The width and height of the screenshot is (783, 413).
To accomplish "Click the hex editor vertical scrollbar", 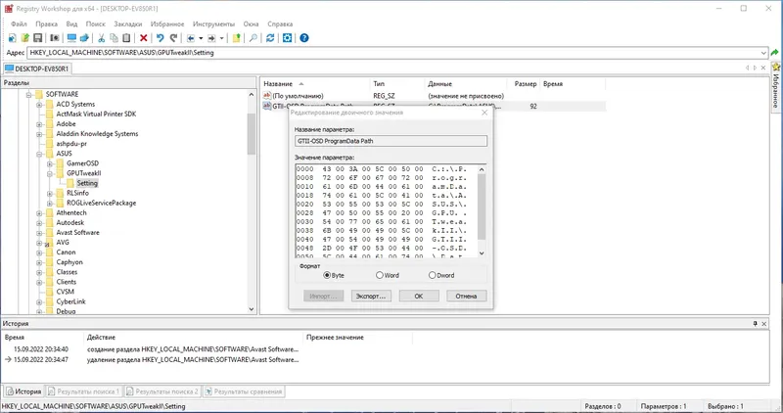I will (x=482, y=211).
